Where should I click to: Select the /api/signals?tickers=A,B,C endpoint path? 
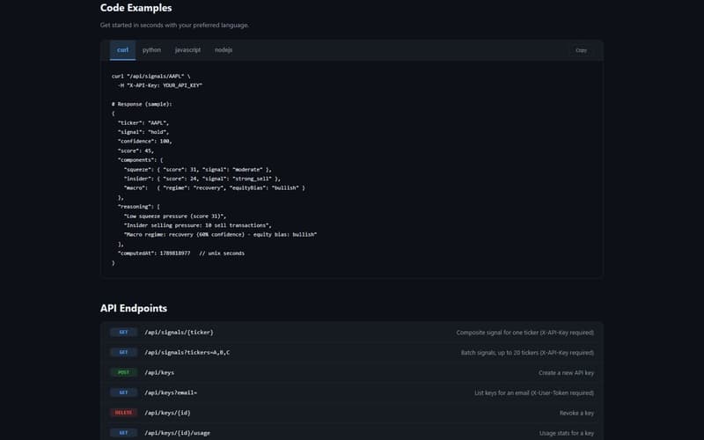(187, 353)
